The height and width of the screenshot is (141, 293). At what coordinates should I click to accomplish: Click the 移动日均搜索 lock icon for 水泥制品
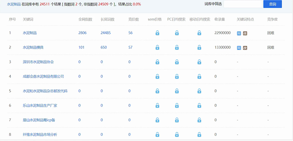(199, 33)
